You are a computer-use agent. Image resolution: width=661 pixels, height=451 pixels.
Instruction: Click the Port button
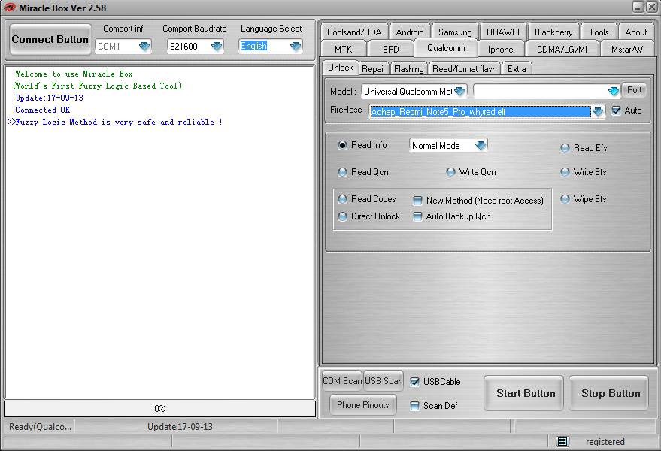coord(634,90)
